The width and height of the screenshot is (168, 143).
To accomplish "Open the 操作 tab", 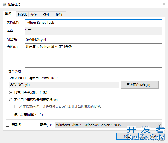I will click(x=35, y=14).
